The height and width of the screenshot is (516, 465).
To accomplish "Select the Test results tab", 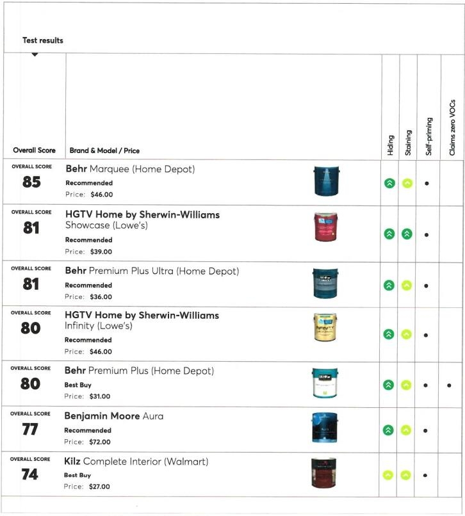I will [43, 40].
